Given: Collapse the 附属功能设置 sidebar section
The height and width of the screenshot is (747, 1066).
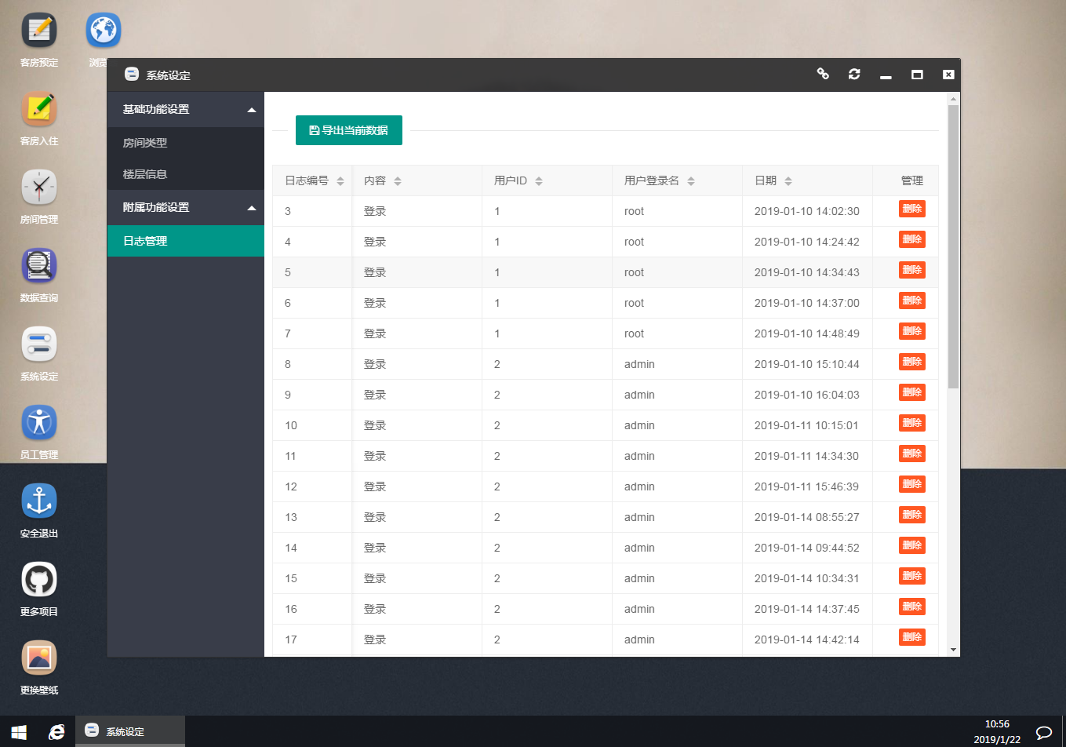Looking at the screenshot, I should pyautogui.click(x=252, y=208).
